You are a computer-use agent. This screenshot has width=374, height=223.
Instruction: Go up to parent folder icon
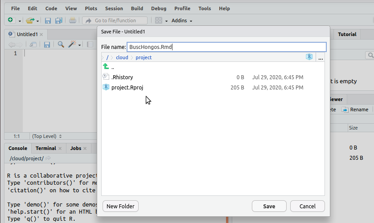pyautogui.click(x=106, y=67)
